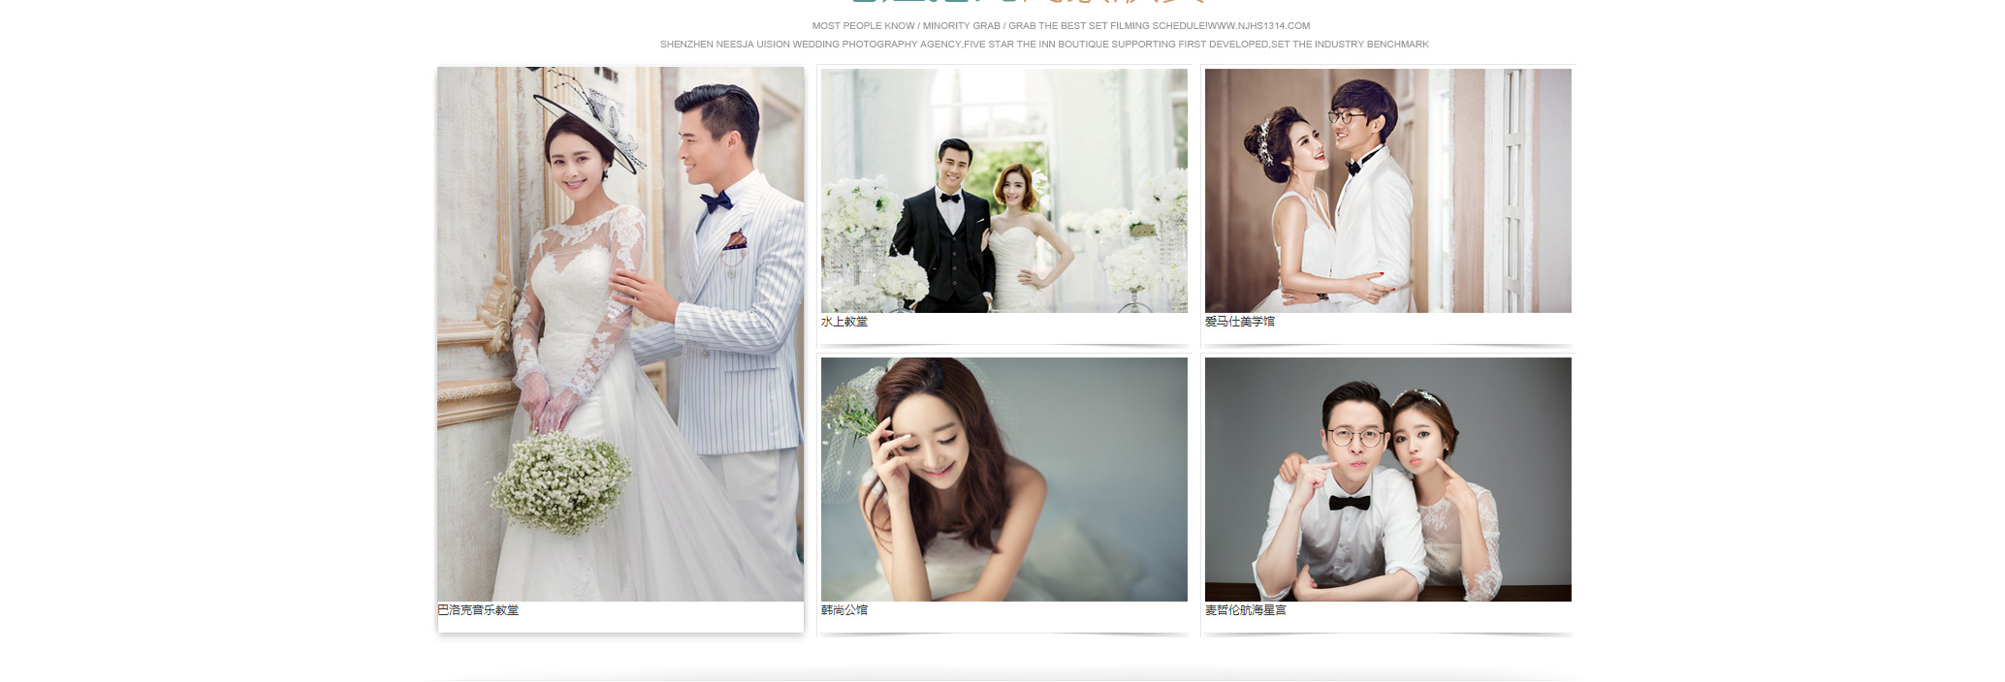Image resolution: width=2005 pixels, height=682 pixels.
Task: Click the 巴洛克音乐教堂 caption
Action: pyautogui.click(x=478, y=610)
